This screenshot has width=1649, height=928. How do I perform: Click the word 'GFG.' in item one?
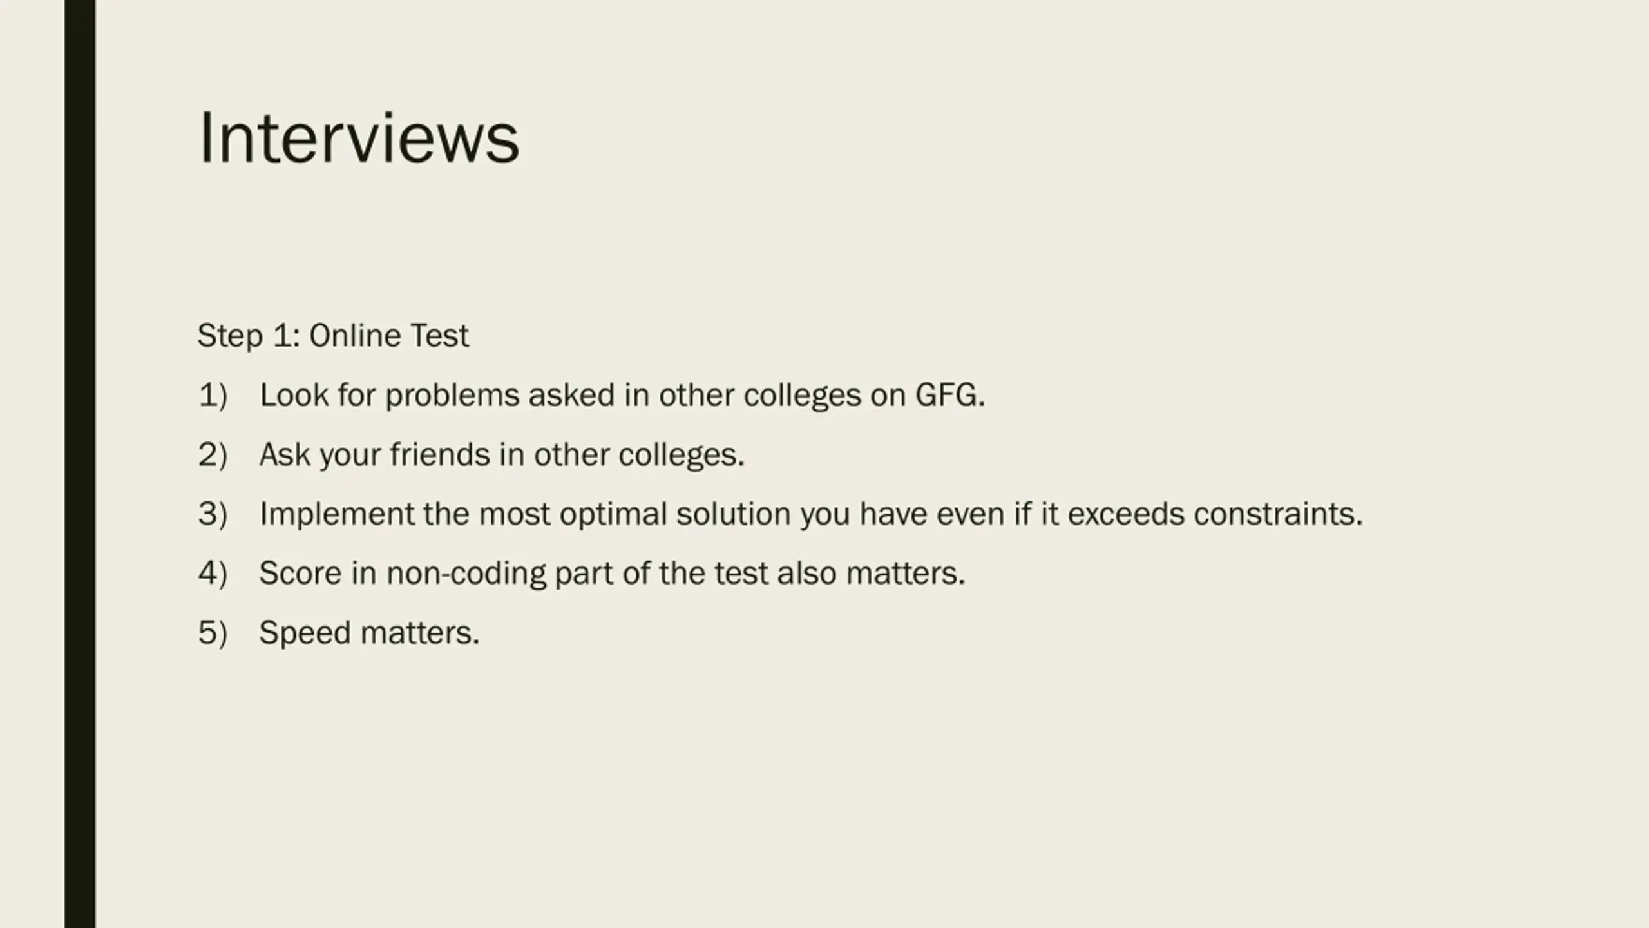(x=950, y=395)
